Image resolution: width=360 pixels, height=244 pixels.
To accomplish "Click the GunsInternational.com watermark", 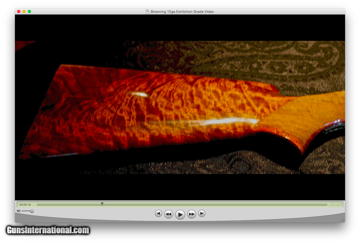I will coord(48,230).
